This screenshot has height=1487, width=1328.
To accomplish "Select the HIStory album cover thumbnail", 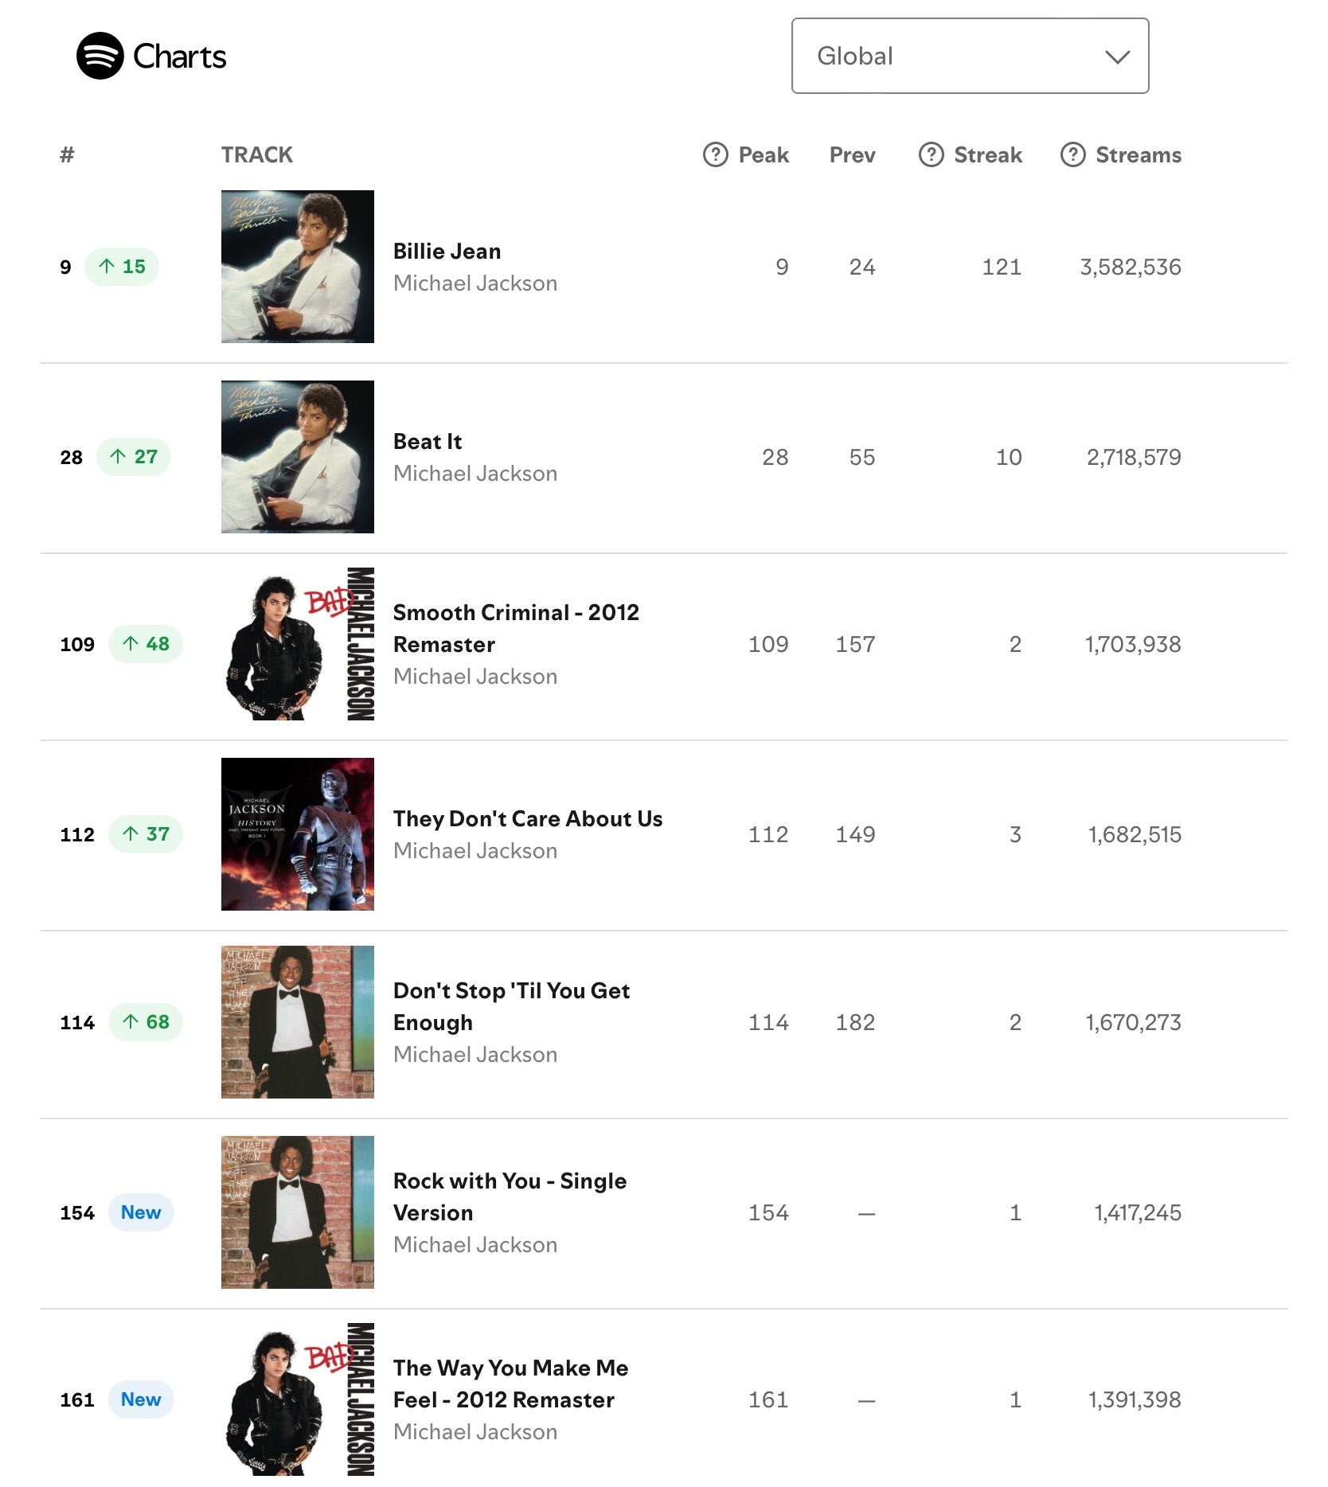I will click(298, 834).
